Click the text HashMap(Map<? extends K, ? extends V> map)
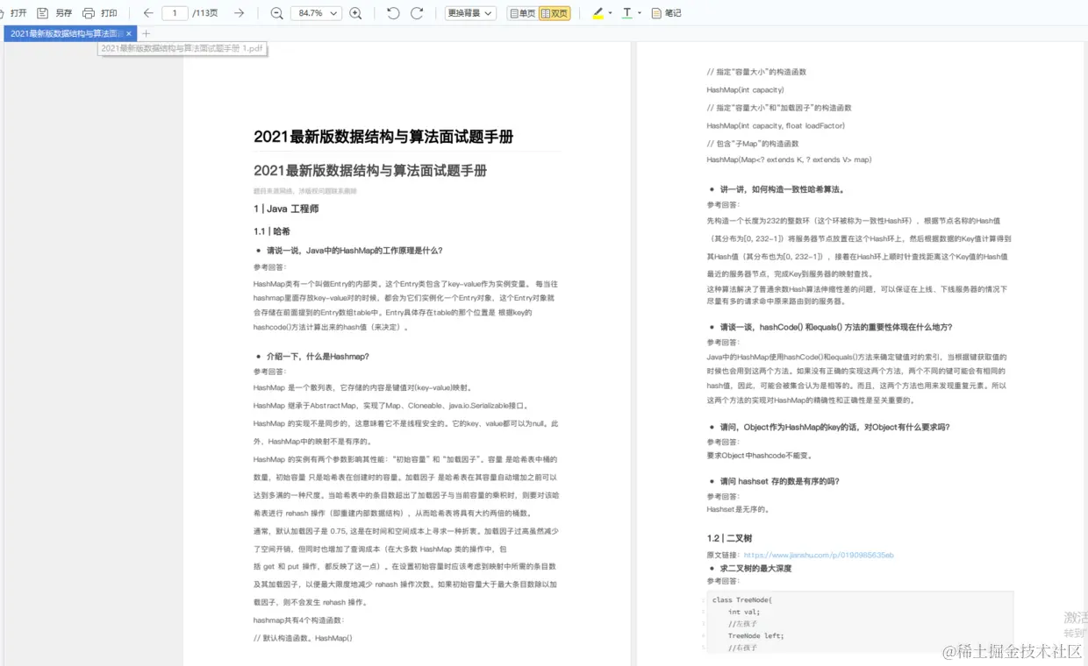Image resolution: width=1088 pixels, height=666 pixels. [x=789, y=159]
